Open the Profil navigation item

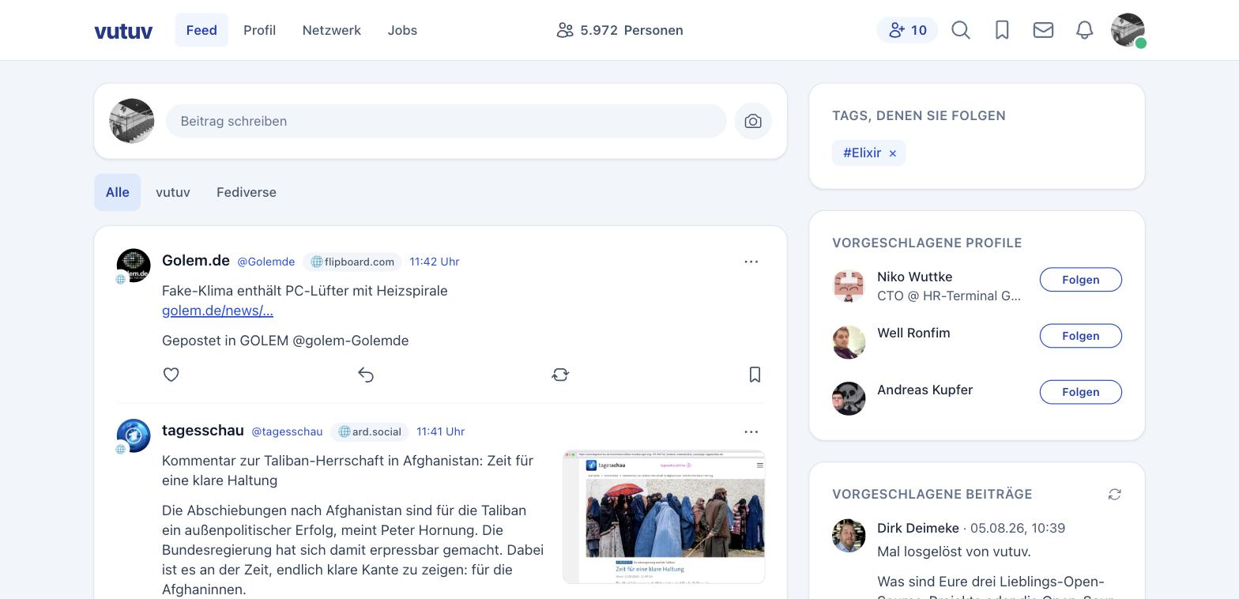coord(259,30)
